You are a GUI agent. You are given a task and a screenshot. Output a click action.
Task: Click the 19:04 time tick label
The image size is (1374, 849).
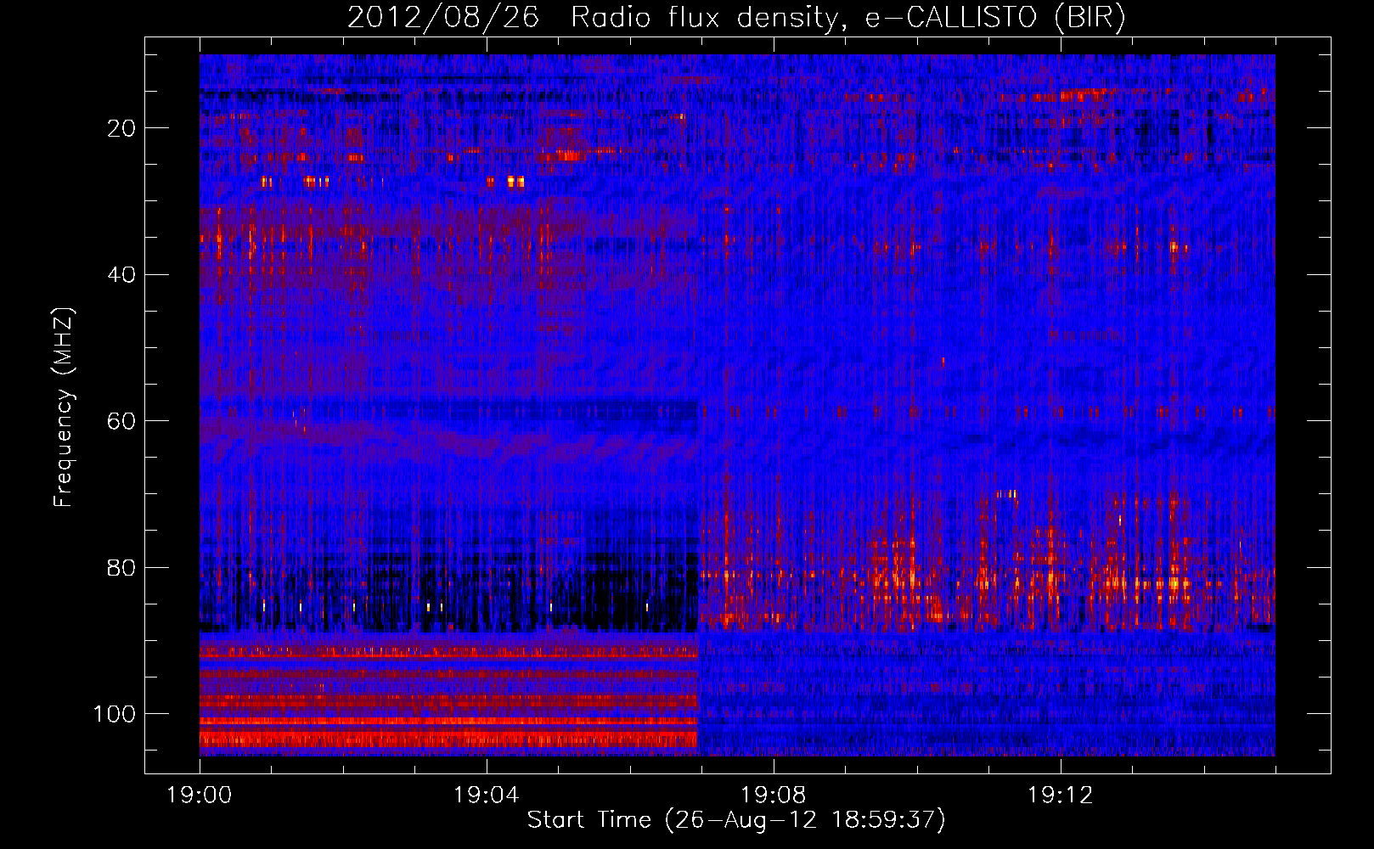coord(486,795)
